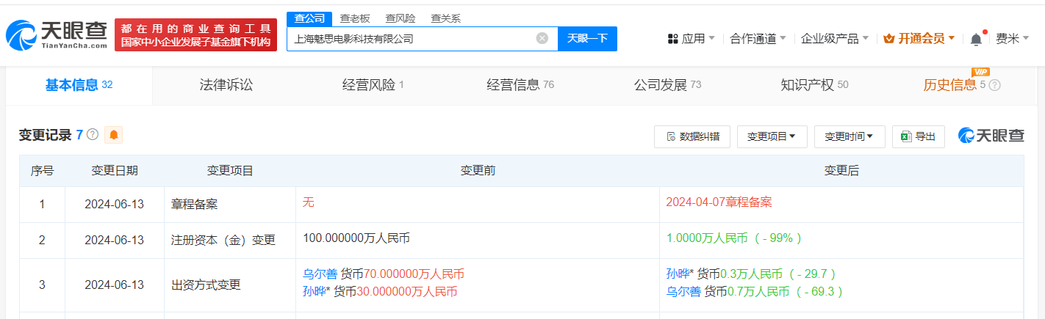Click the 注册资本（金）变更 cell
Screen dimensions: 1045x319
tap(230, 240)
